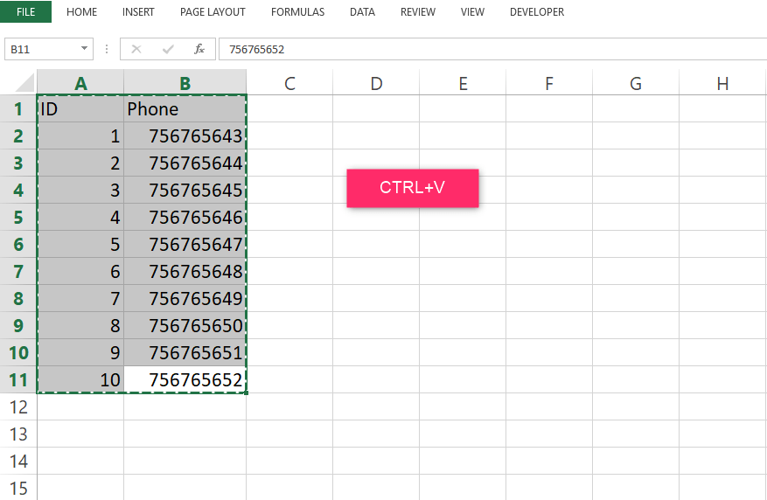Select column G header
Image resolution: width=767 pixels, height=500 pixels.
(x=636, y=82)
